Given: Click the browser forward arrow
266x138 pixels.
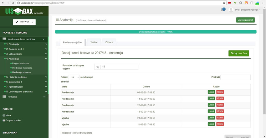Looking at the screenshot, I should [x=8, y=3].
